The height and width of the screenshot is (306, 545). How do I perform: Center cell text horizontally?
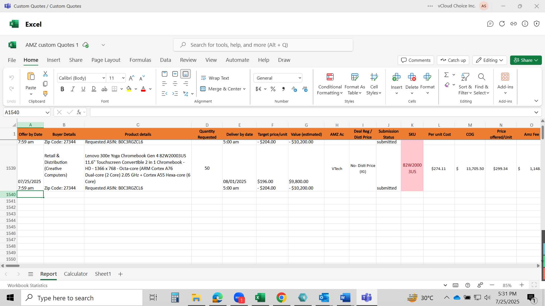coord(175,84)
